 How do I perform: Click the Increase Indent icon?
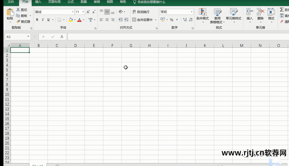pos(126,20)
